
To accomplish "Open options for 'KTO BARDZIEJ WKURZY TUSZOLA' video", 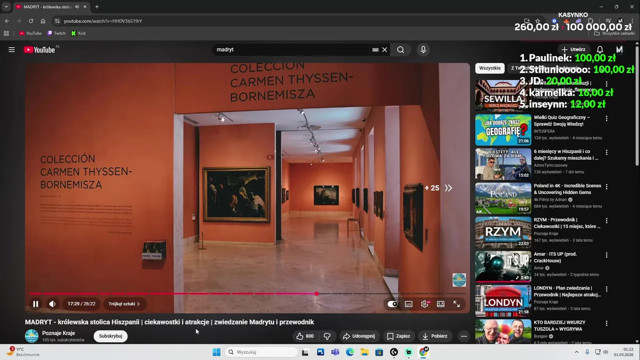I will point(606,323).
